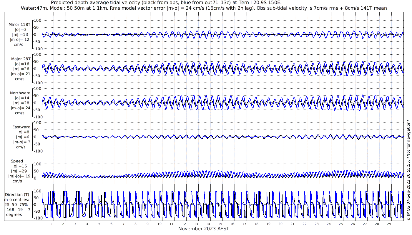Click the "November 2023 AEST" axis title

pyautogui.click(x=204, y=229)
